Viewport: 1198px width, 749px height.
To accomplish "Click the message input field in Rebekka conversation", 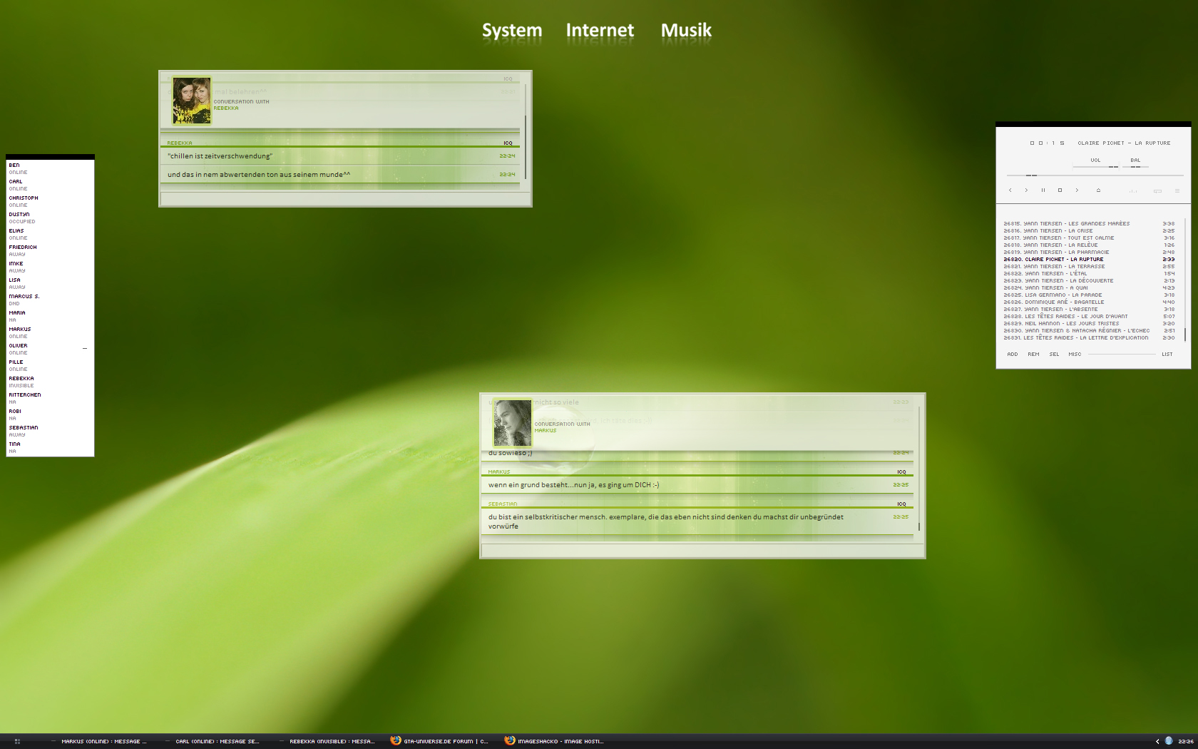I will (x=344, y=198).
